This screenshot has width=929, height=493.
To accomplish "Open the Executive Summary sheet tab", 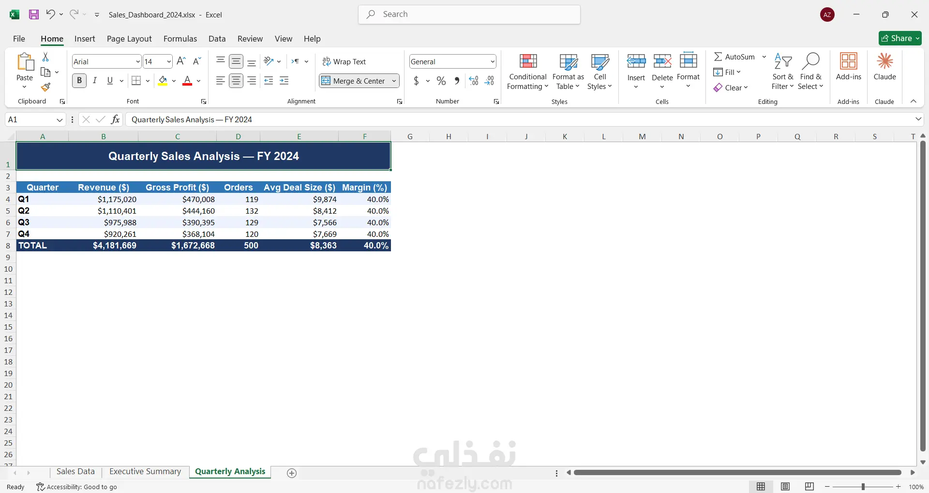I will pyautogui.click(x=145, y=472).
